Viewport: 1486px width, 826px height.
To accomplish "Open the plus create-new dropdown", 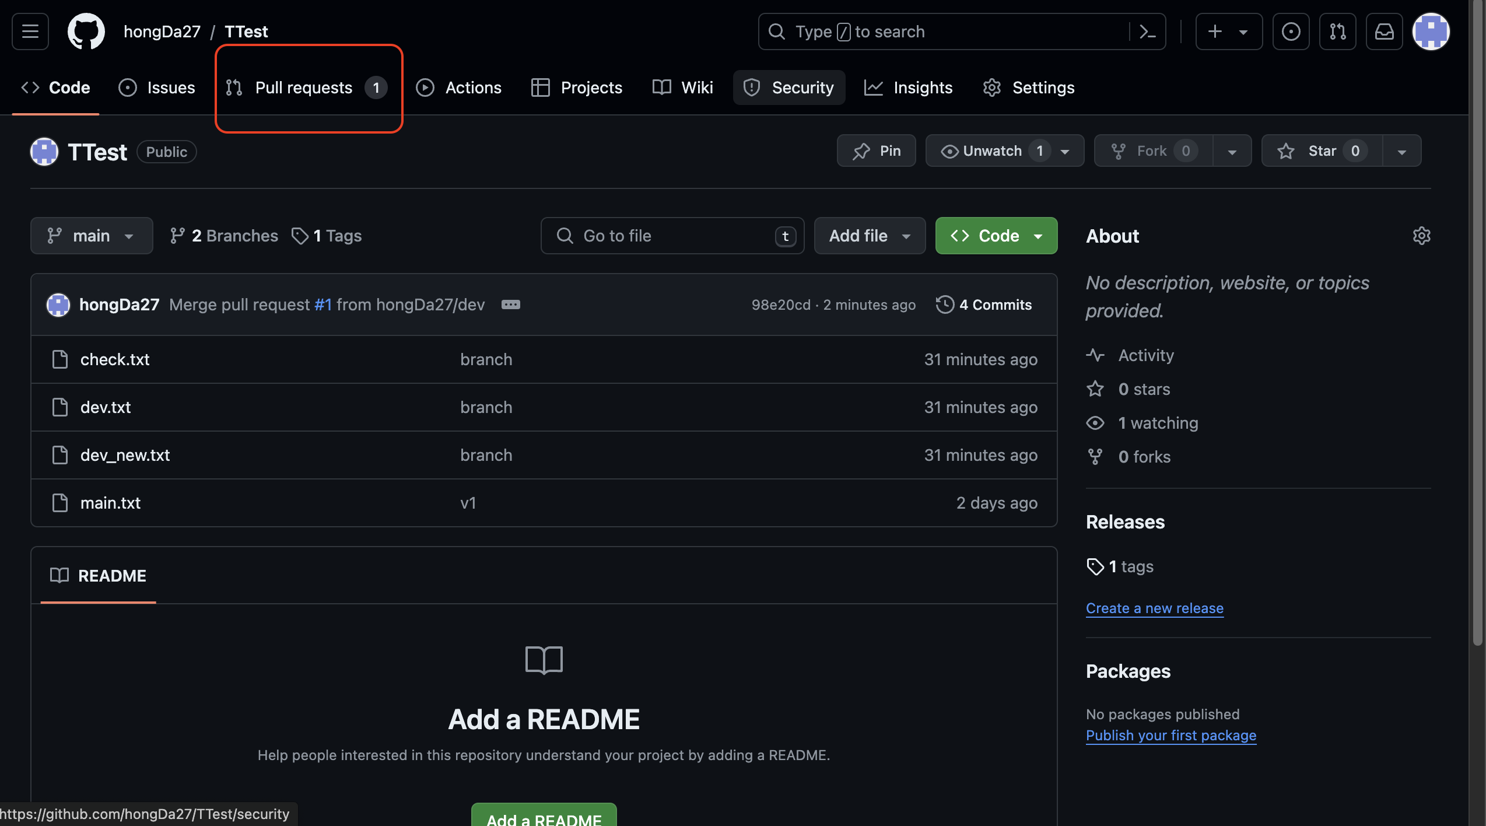I will (x=1229, y=32).
